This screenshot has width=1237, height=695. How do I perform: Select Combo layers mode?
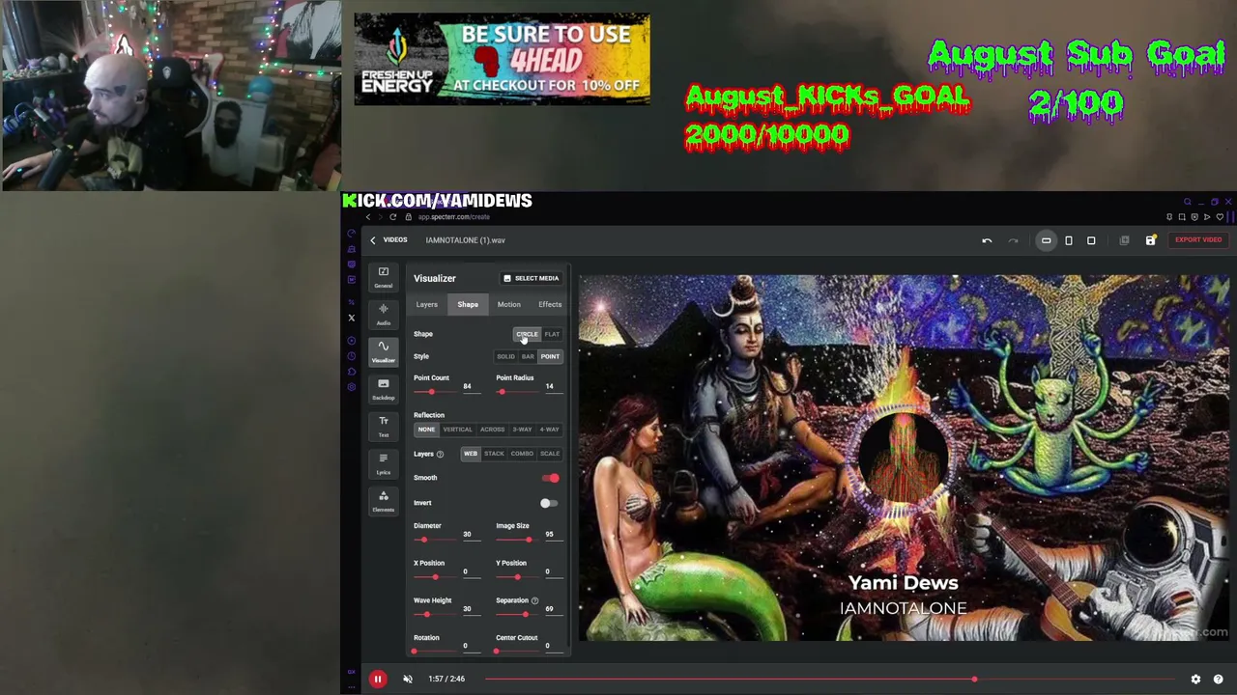tap(522, 454)
